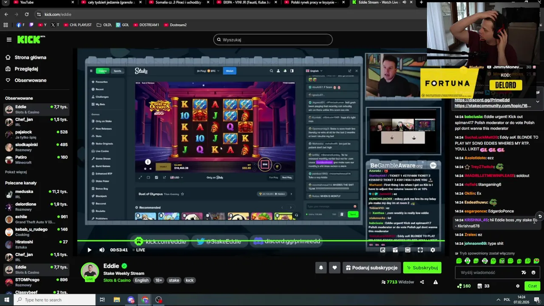
Task: Open meduska recommended channel
Action: [x=37, y=194]
